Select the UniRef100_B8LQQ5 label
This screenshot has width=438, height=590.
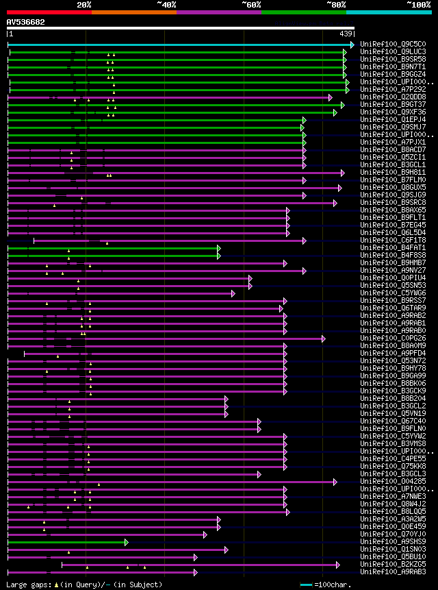coord(393,512)
